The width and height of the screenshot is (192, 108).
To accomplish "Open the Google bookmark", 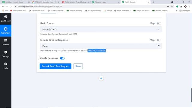I will [108, 10].
